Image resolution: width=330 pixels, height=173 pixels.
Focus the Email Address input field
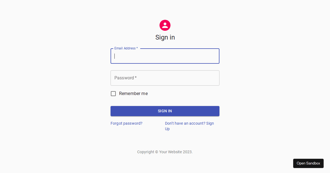[165, 56]
